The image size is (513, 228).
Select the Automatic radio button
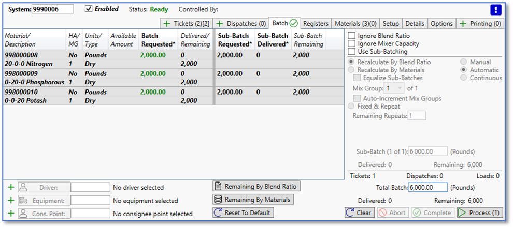coord(464,70)
